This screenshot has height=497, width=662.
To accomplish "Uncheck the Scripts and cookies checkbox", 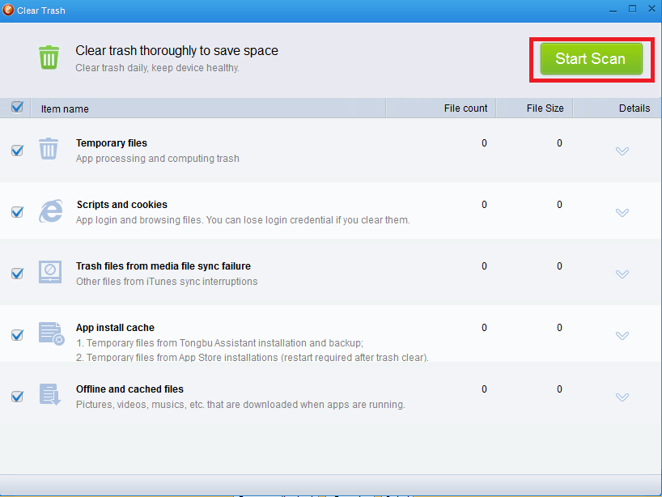I will tap(17, 211).
